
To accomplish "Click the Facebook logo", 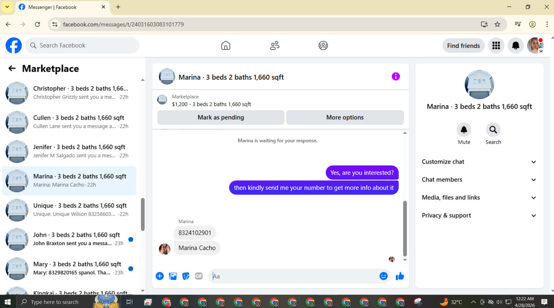I will pyautogui.click(x=14, y=45).
